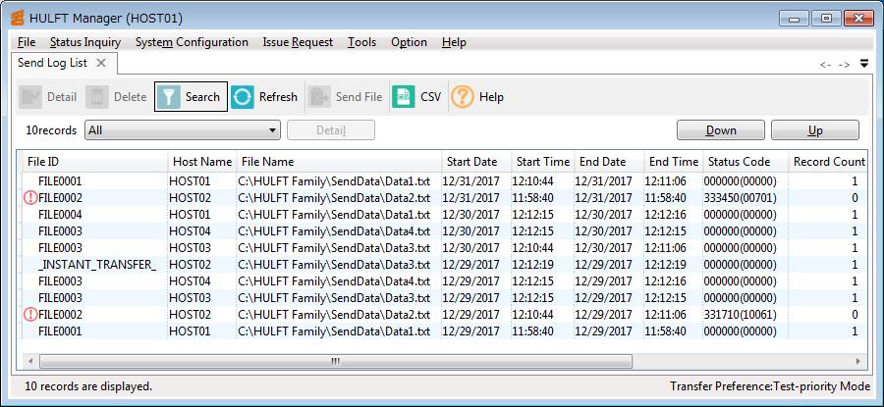This screenshot has height=407, width=884.
Task: Click the Refresh circular arrow icon
Action: [x=243, y=97]
